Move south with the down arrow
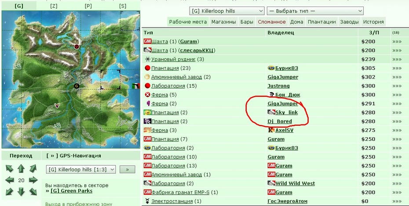This screenshot has width=409, height=206. click(x=21, y=192)
